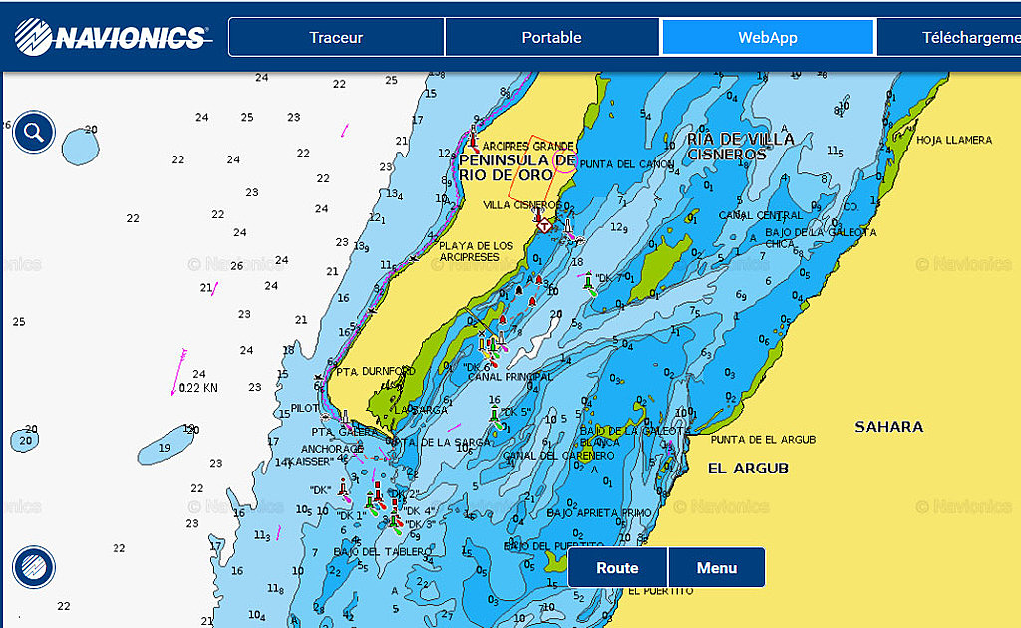Open the Téléchargement tab
Viewport: 1021px width, 628px height.
click(949, 37)
